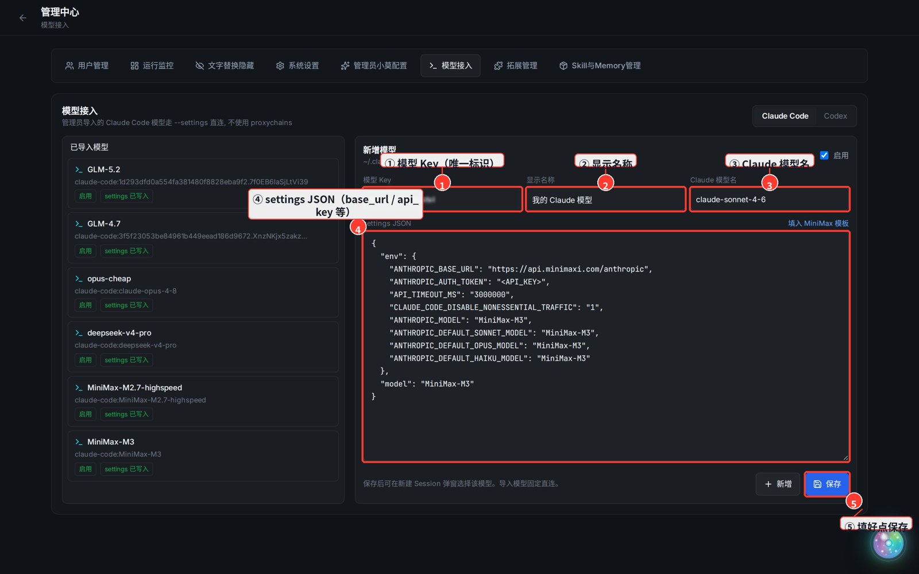The width and height of the screenshot is (919, 574).
Task: Open the 运行监控 tab
Action: (152, 65)
